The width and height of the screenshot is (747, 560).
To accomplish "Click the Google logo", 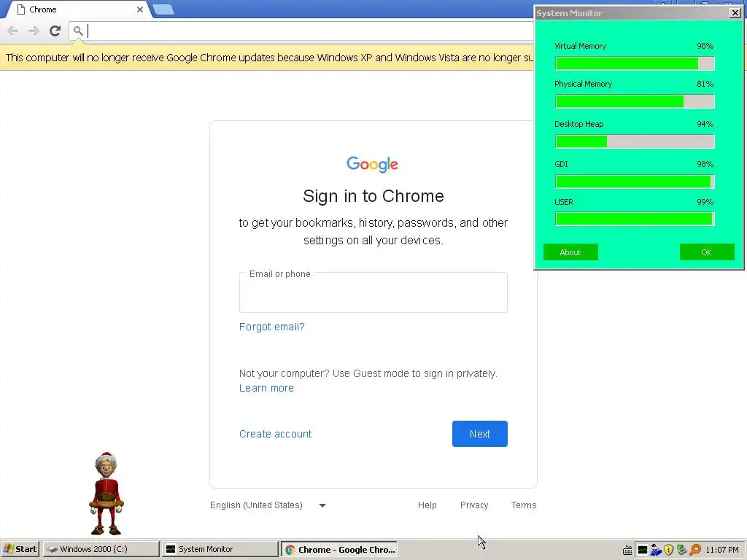I will click(373, 164).
